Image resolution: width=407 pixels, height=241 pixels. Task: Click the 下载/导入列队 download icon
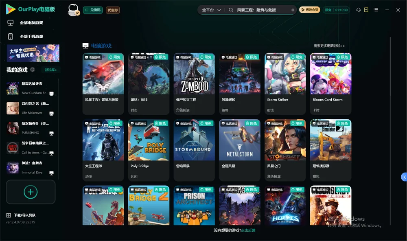tap(9, 215)
